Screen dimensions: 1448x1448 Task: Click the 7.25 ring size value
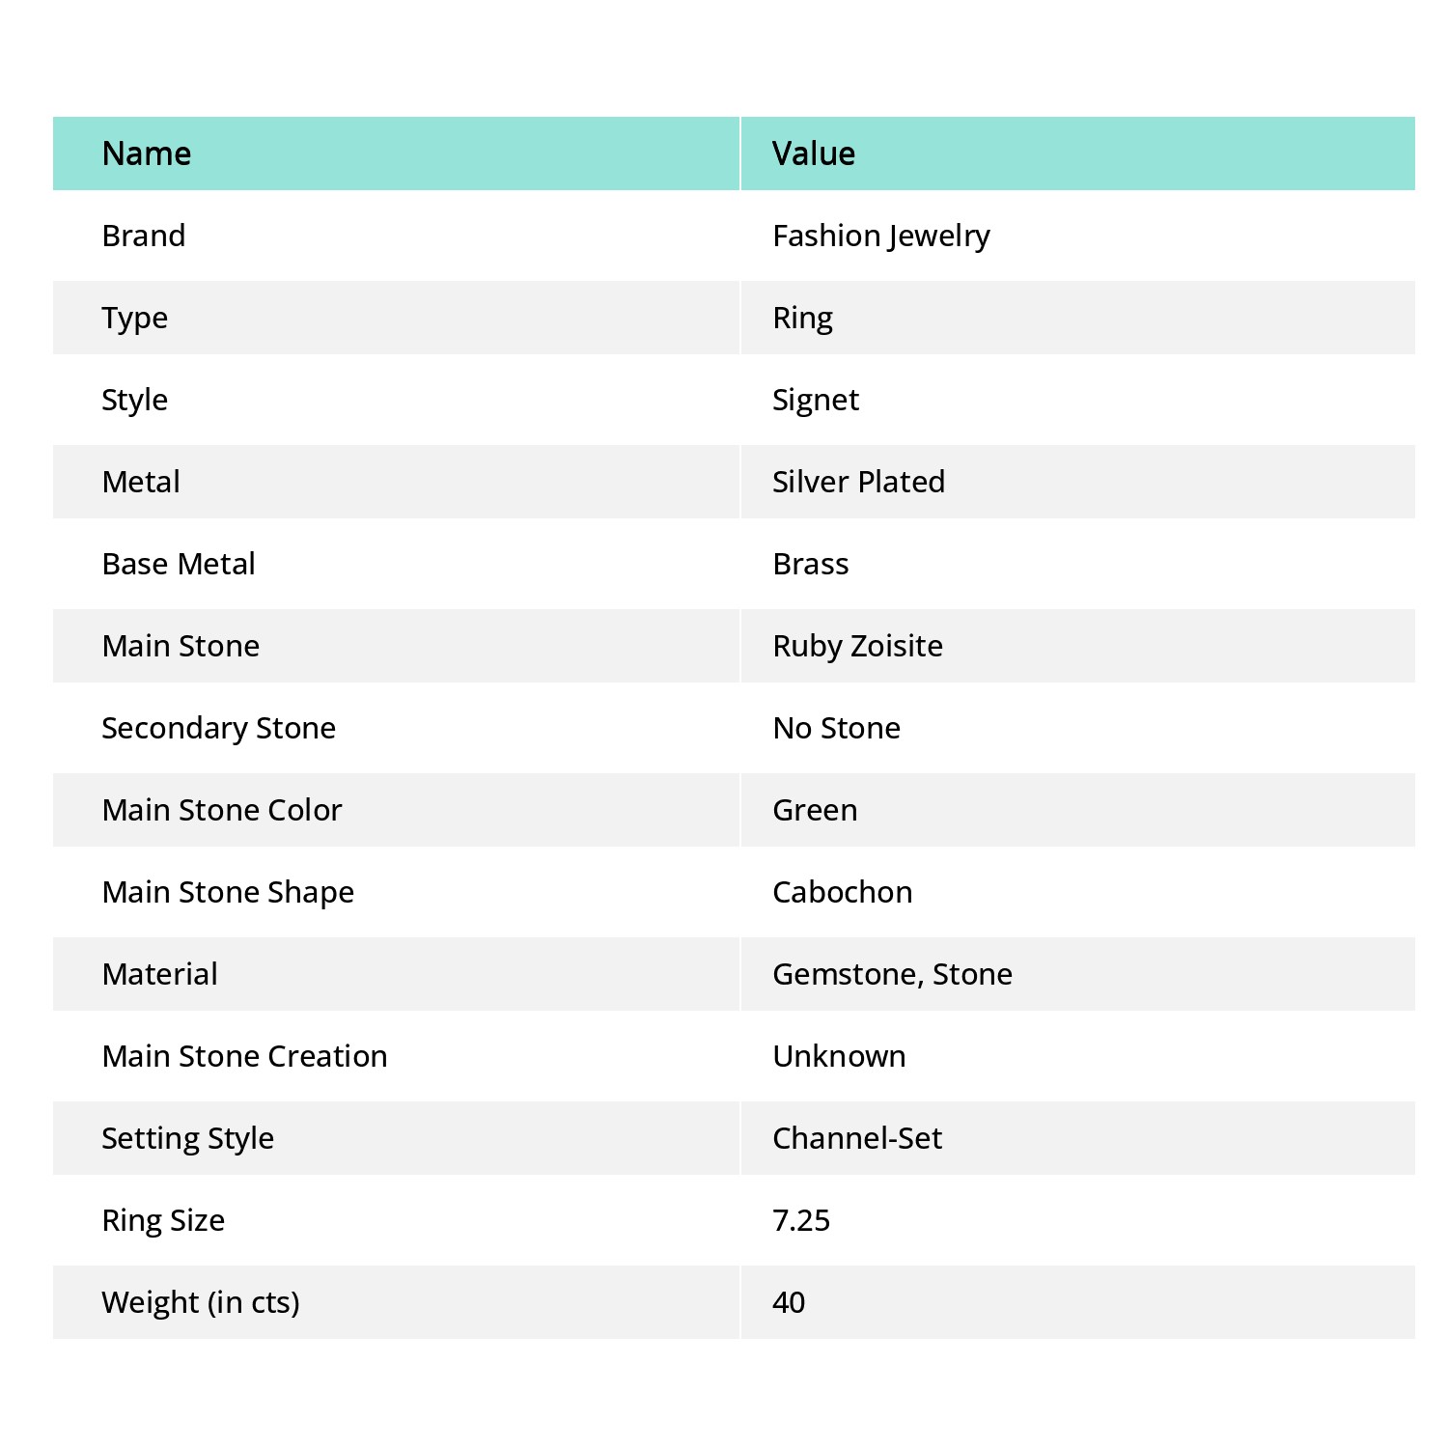tap(801, 1220)
